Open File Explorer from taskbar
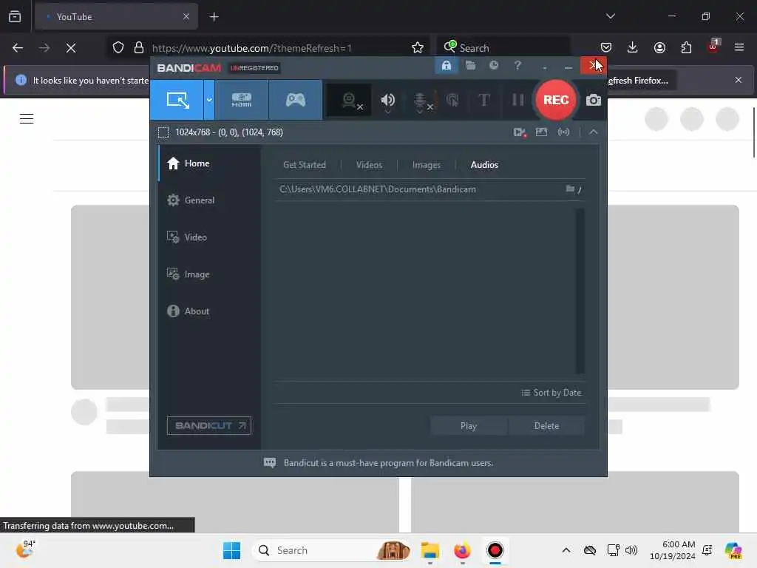The width and height of the screenshot is (757, 568). coord(430,550)
